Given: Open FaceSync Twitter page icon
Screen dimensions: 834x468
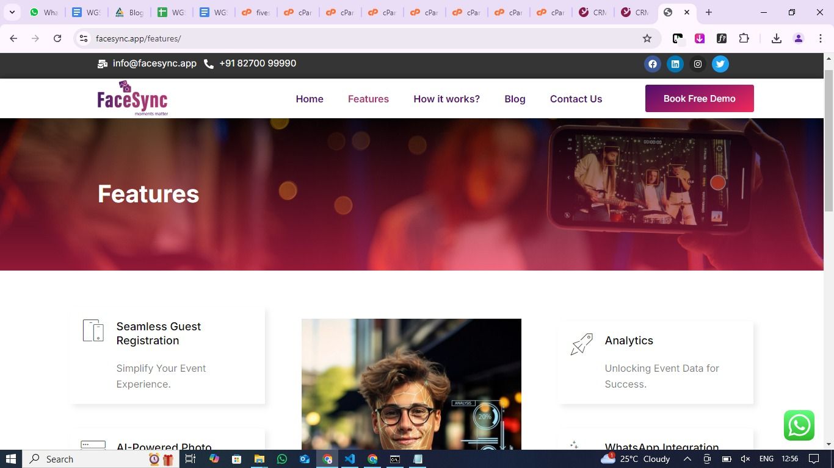Looking at the screenshot, I should point(720,64).
